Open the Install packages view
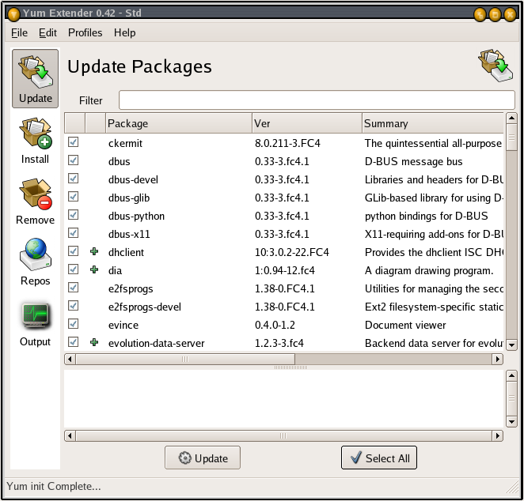 click(35, 141)
